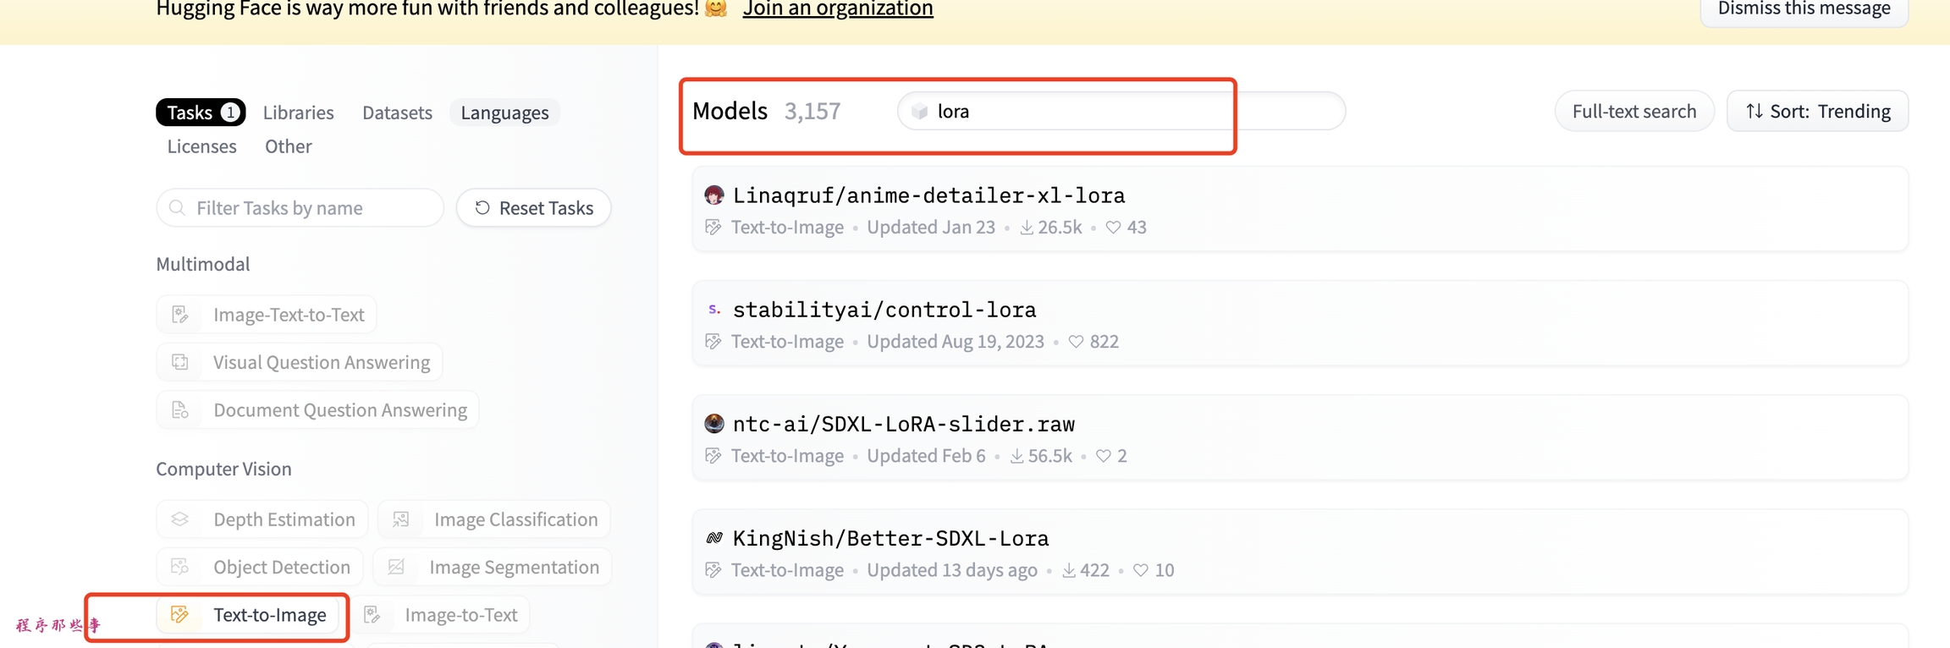Click the Linaqruf user avatar icon
Screen dimensions: 1950x648
click(714, 195)
